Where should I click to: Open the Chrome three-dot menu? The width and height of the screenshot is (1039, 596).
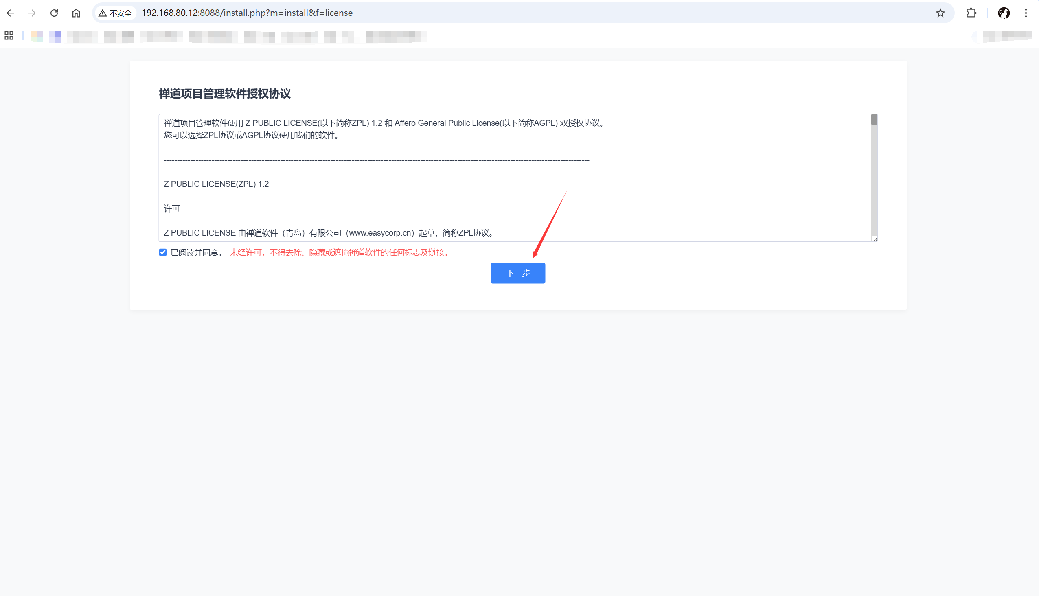click(1026, 13)
